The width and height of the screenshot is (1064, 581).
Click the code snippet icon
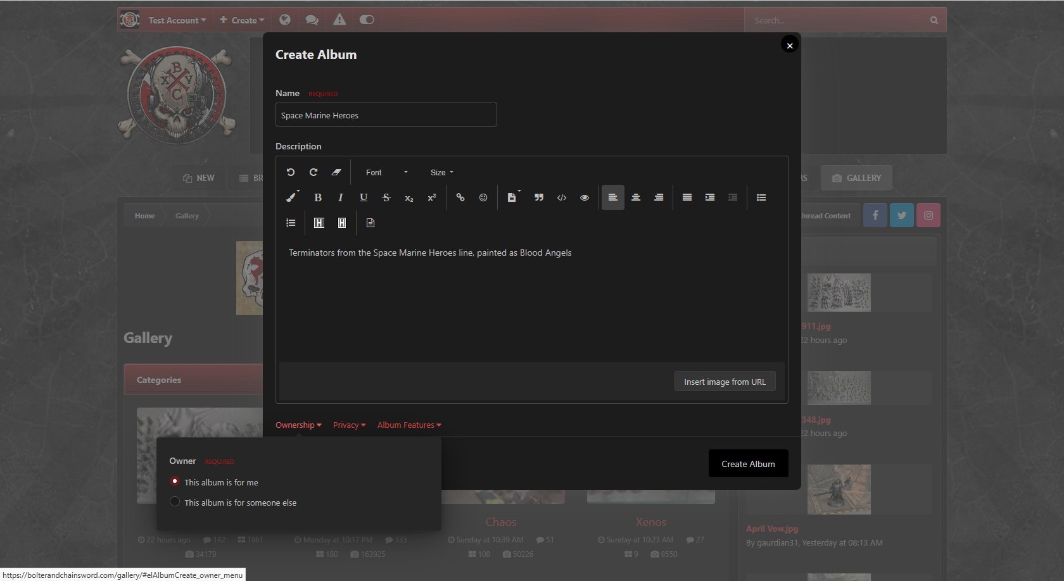pos(562,197)
